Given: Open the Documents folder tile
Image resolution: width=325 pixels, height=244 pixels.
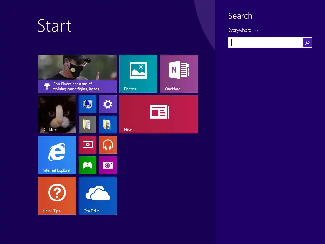Looking at the screenshot, I should click(x=88, y=125).
